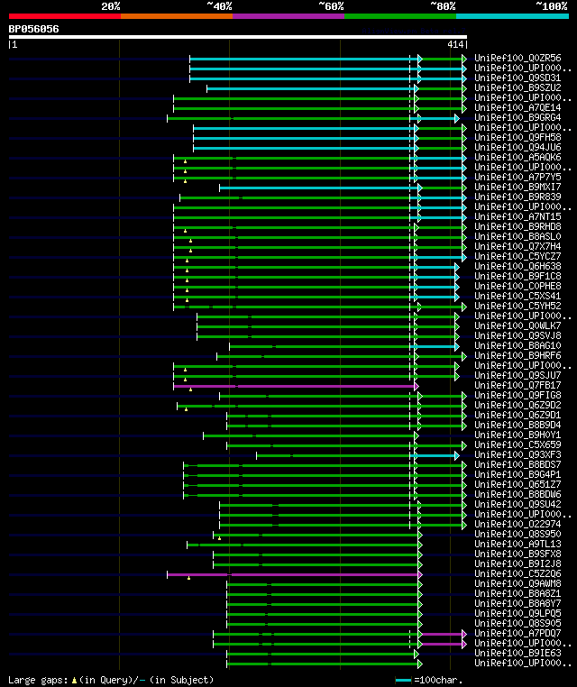Open hit UniRef100_Q6Z9D1

pyautogui.click(x=517, y=416)
